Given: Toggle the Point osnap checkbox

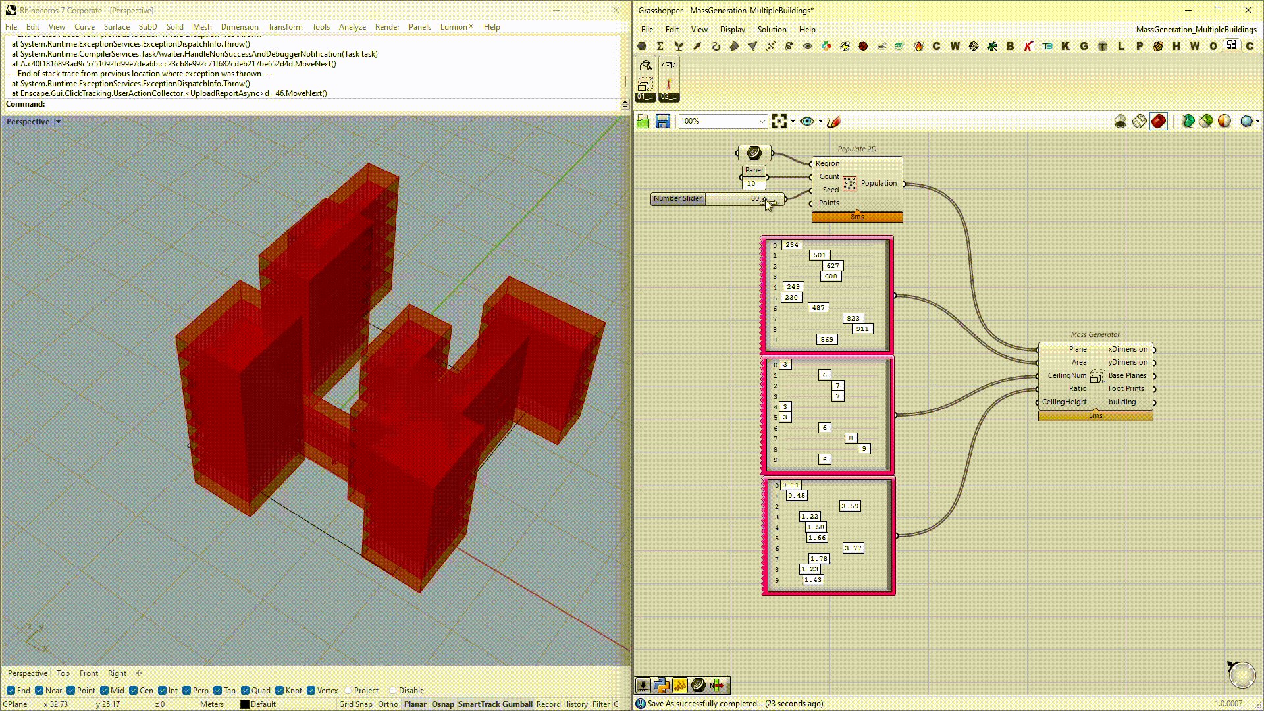Looking at the screenshot, I should click(71, 691).
